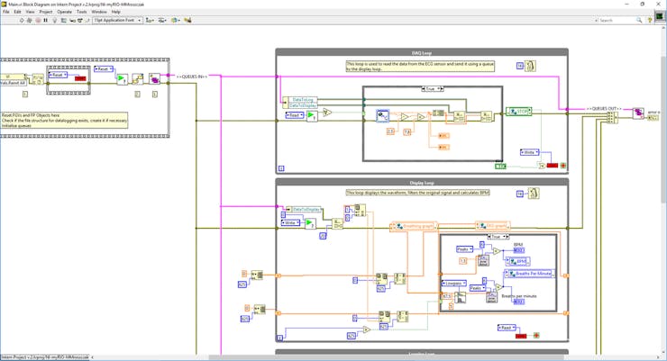Viewport: 667px width, 361px height.
Task: Open the Edit menu
Action: tap(17, 12)
